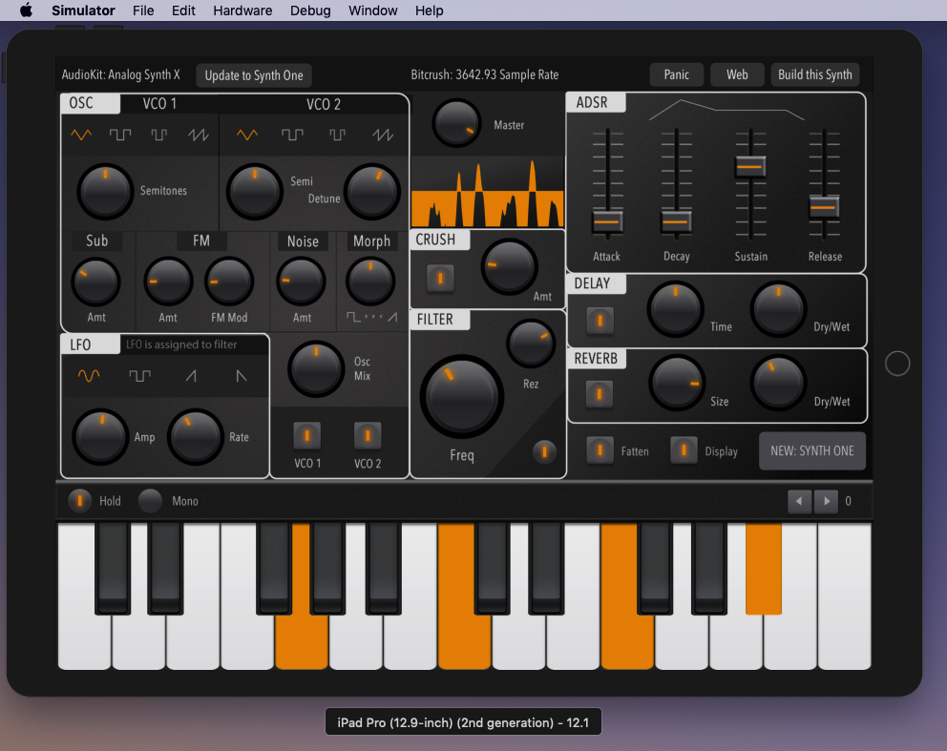Screen dimensions: 947x751
Task: Click the Web button
Action: [x=737, y=74]
